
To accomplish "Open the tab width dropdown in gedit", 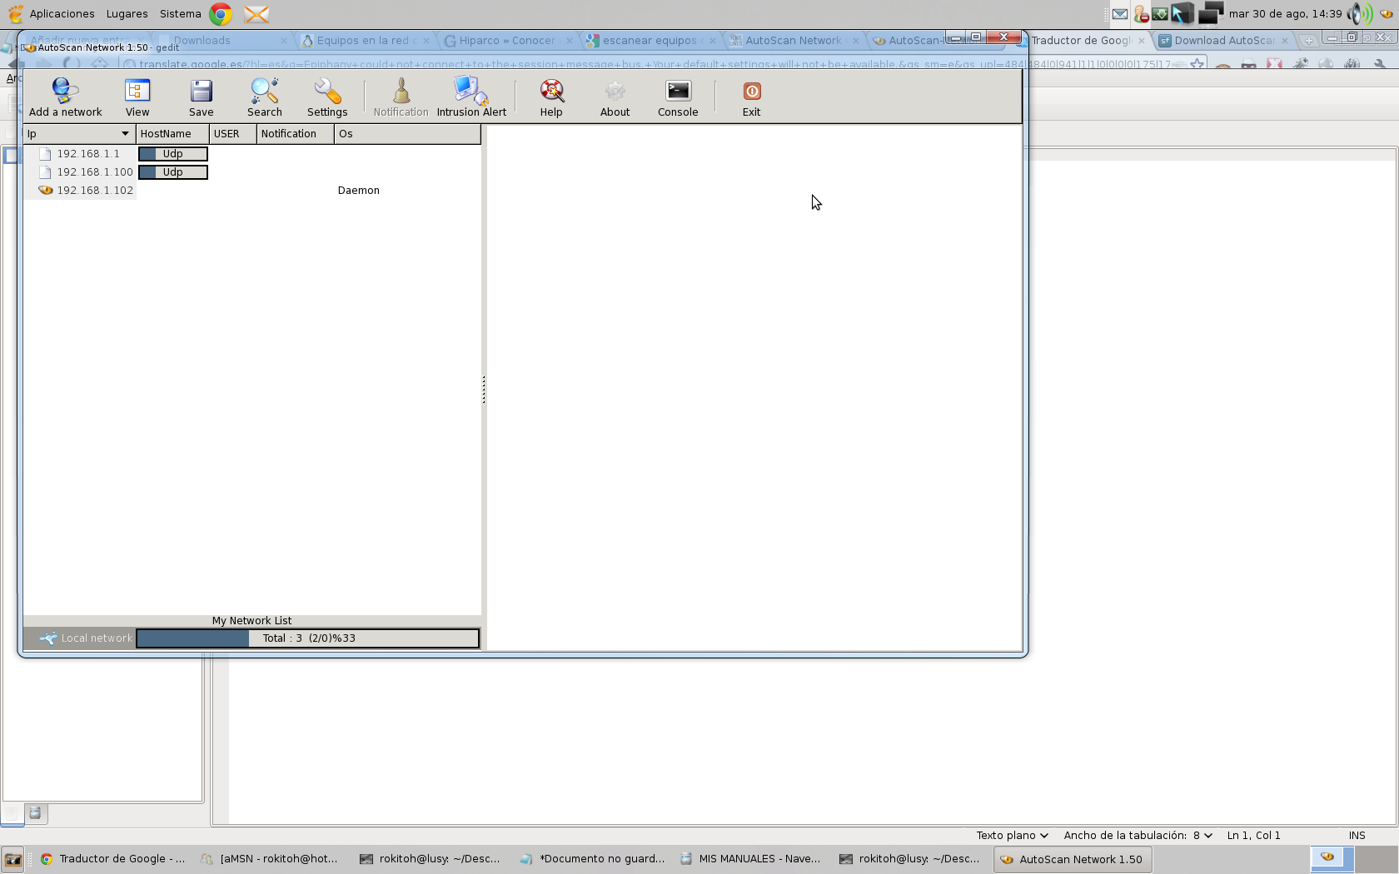I will coord(1138,836).
